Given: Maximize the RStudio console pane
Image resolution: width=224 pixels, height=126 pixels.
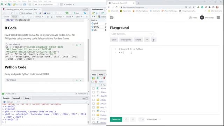Looking at the screenshot, I should coord(87,98).
